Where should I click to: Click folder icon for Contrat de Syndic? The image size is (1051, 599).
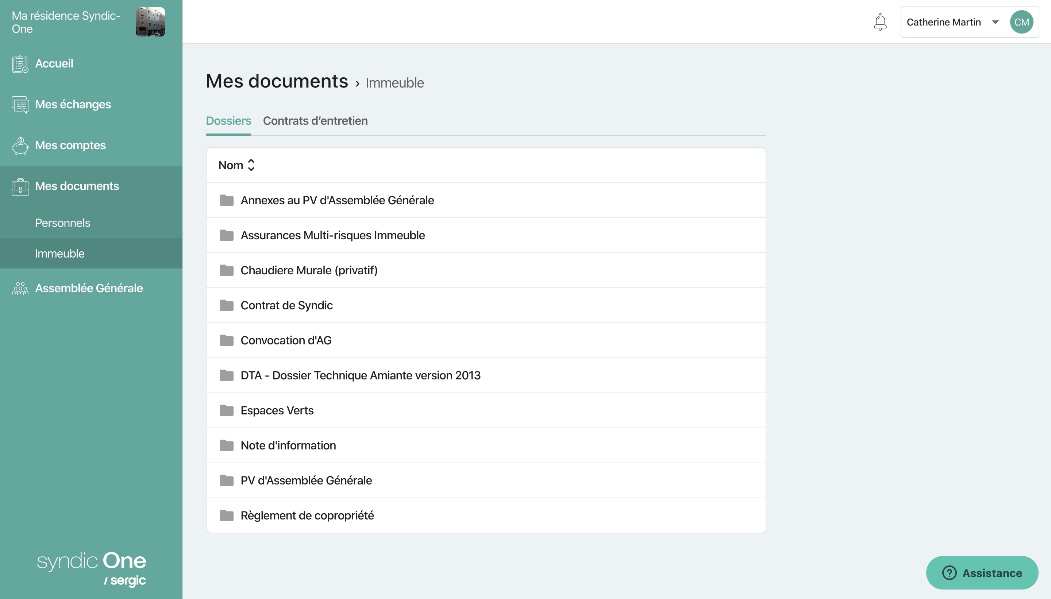(226, 305)
